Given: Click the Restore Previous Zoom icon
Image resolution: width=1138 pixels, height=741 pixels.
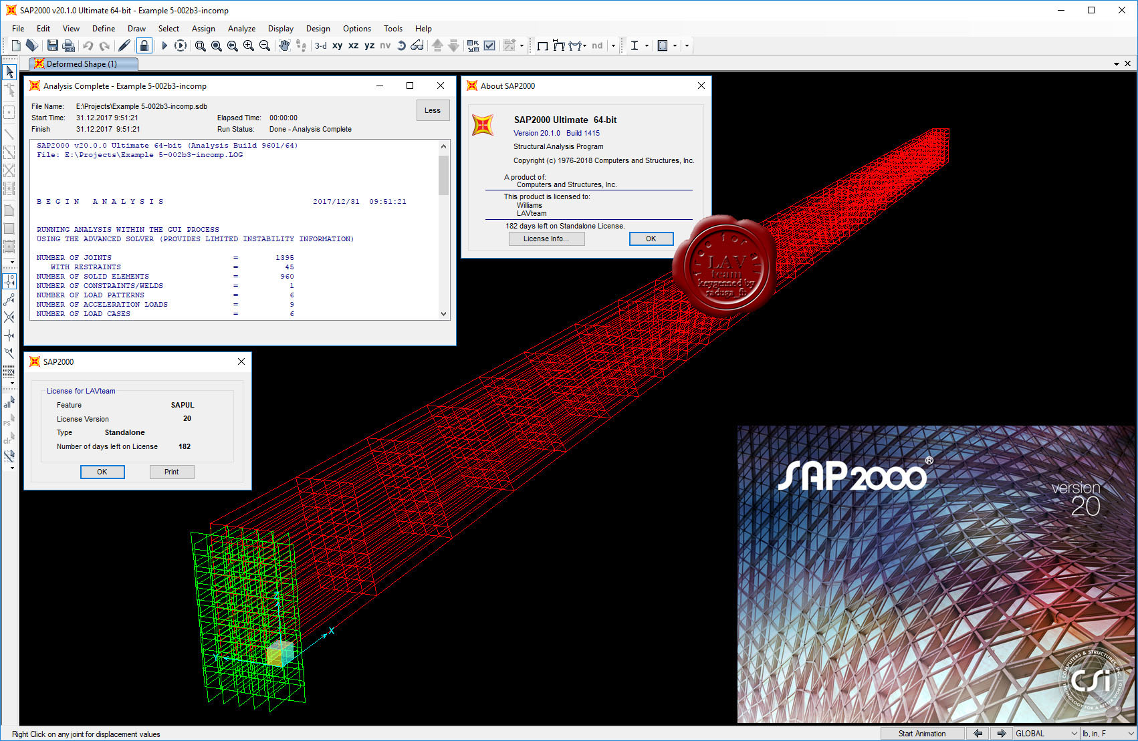Looking at the screenshot, I should pos(232,45).
